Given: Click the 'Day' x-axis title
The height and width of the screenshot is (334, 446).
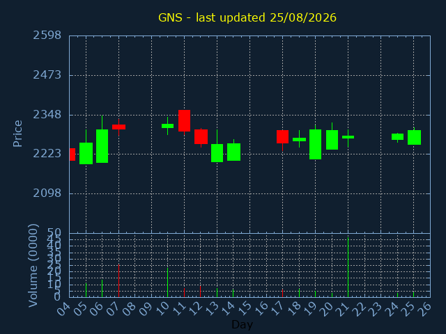Looking at the screenshot, I should 242,324.
